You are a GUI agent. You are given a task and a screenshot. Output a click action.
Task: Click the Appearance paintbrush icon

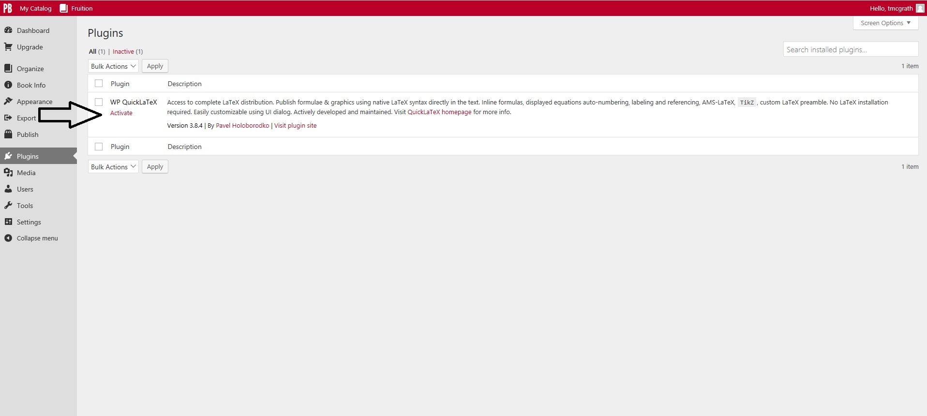(x=8, y=101)
